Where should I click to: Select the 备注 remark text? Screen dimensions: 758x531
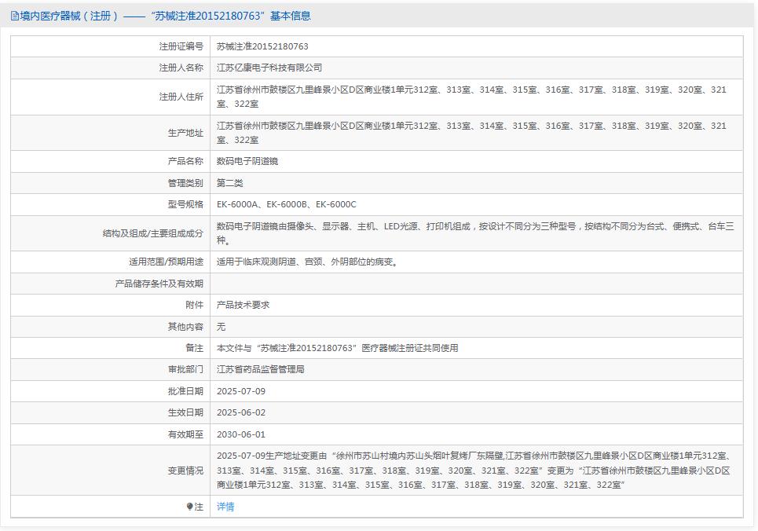pyautogui.click(x=338, y=347)
